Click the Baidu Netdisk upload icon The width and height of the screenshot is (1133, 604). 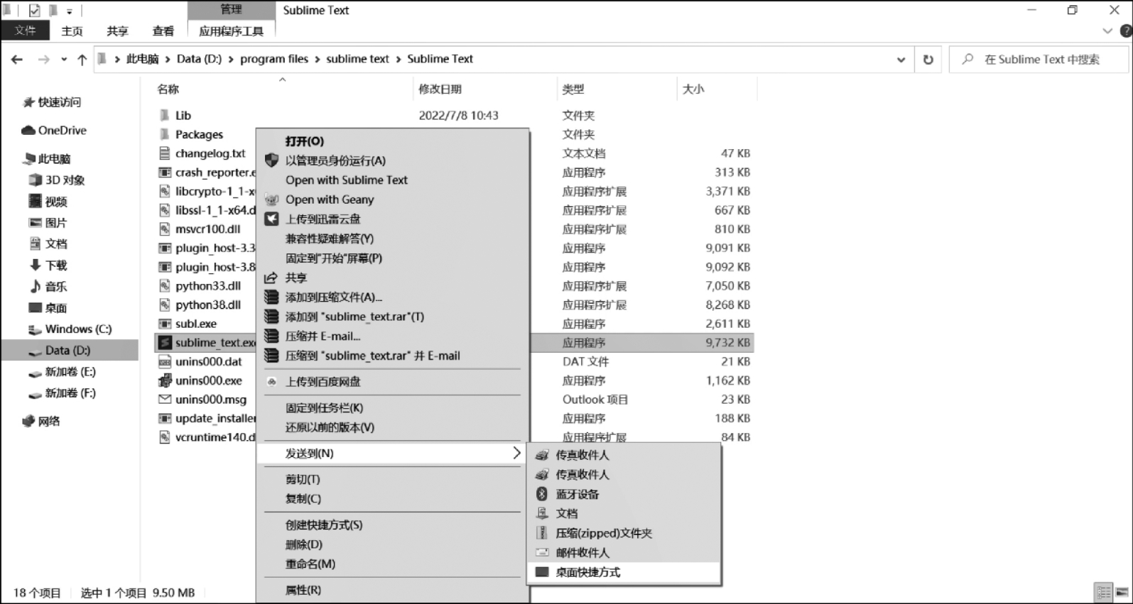click(x=271, y=382)
